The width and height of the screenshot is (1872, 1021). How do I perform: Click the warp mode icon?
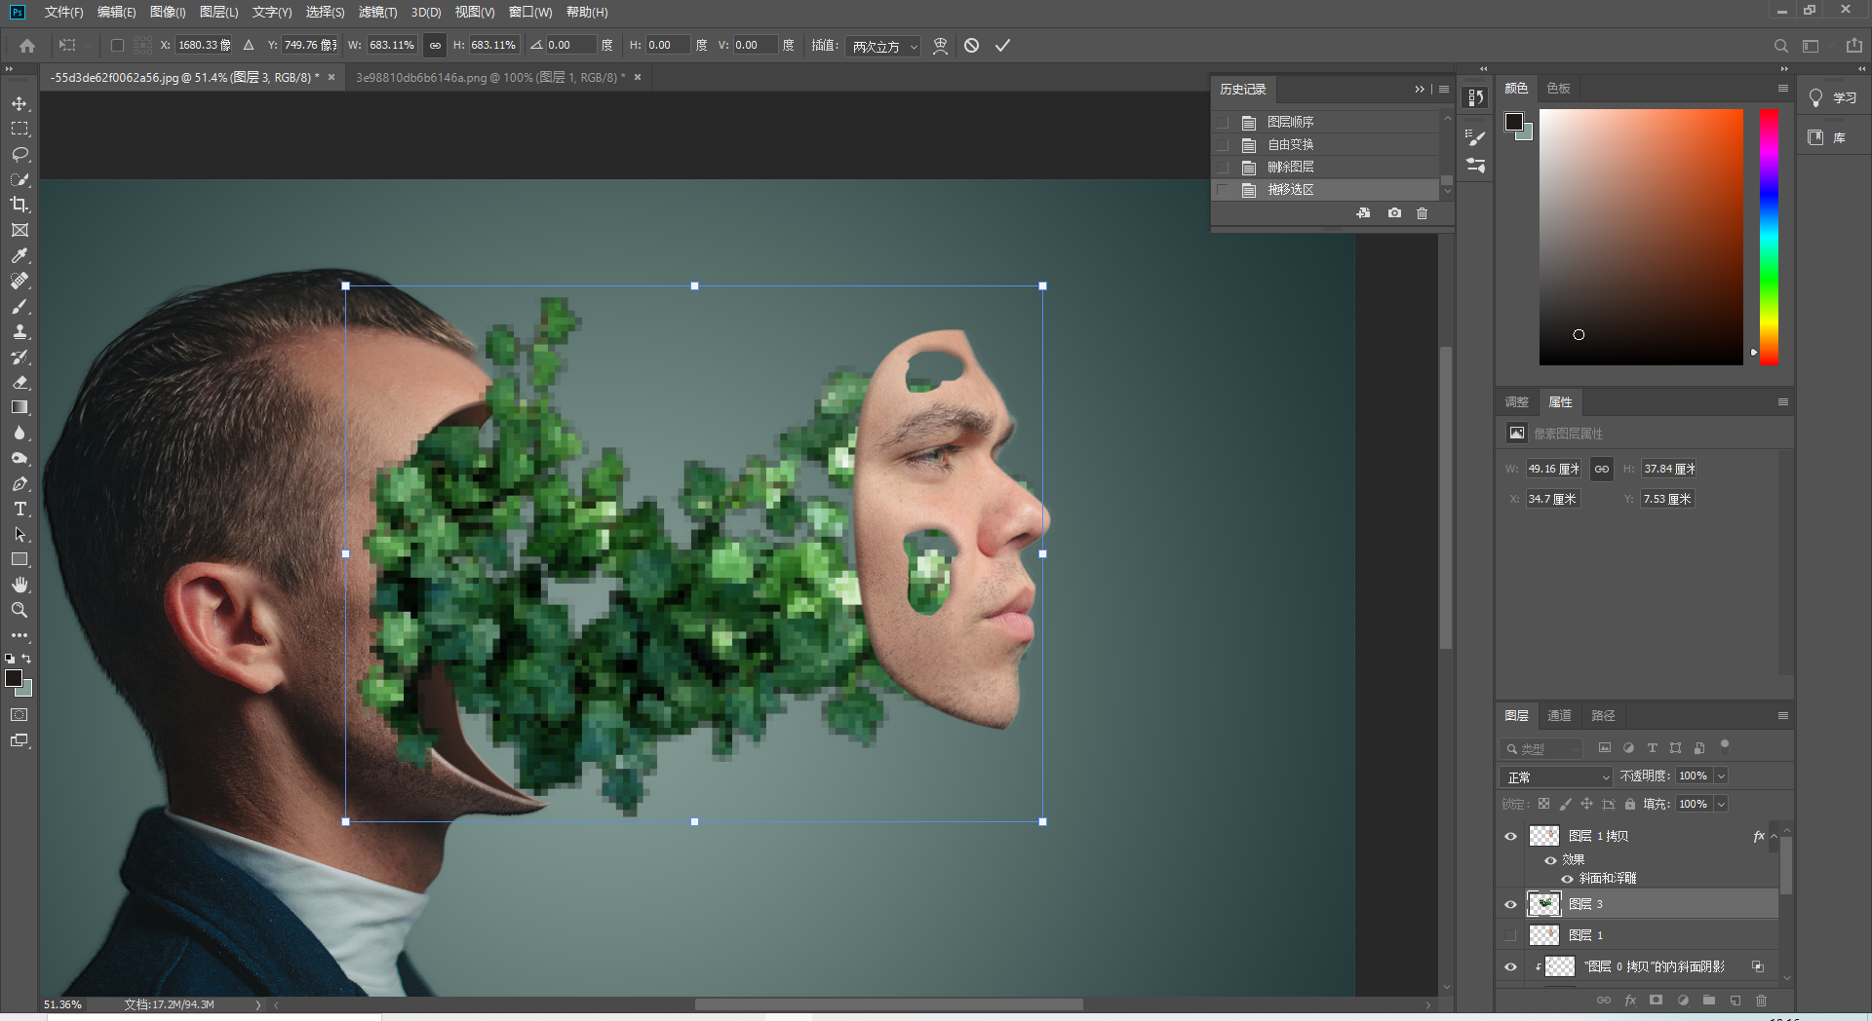pyautogui.click(x=940, y=46)
